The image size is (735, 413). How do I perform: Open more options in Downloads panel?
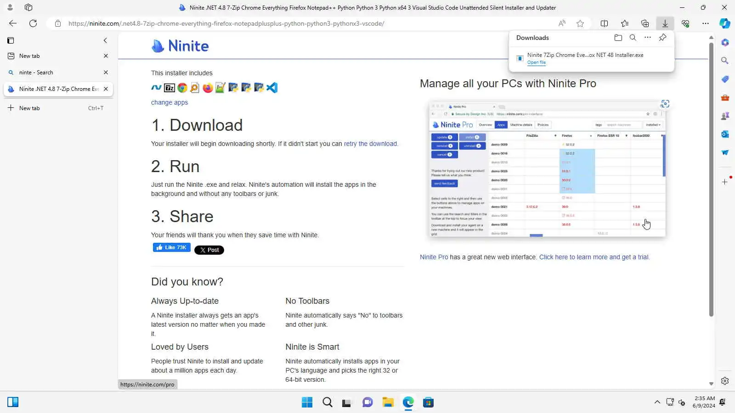[x=648, y=38]
